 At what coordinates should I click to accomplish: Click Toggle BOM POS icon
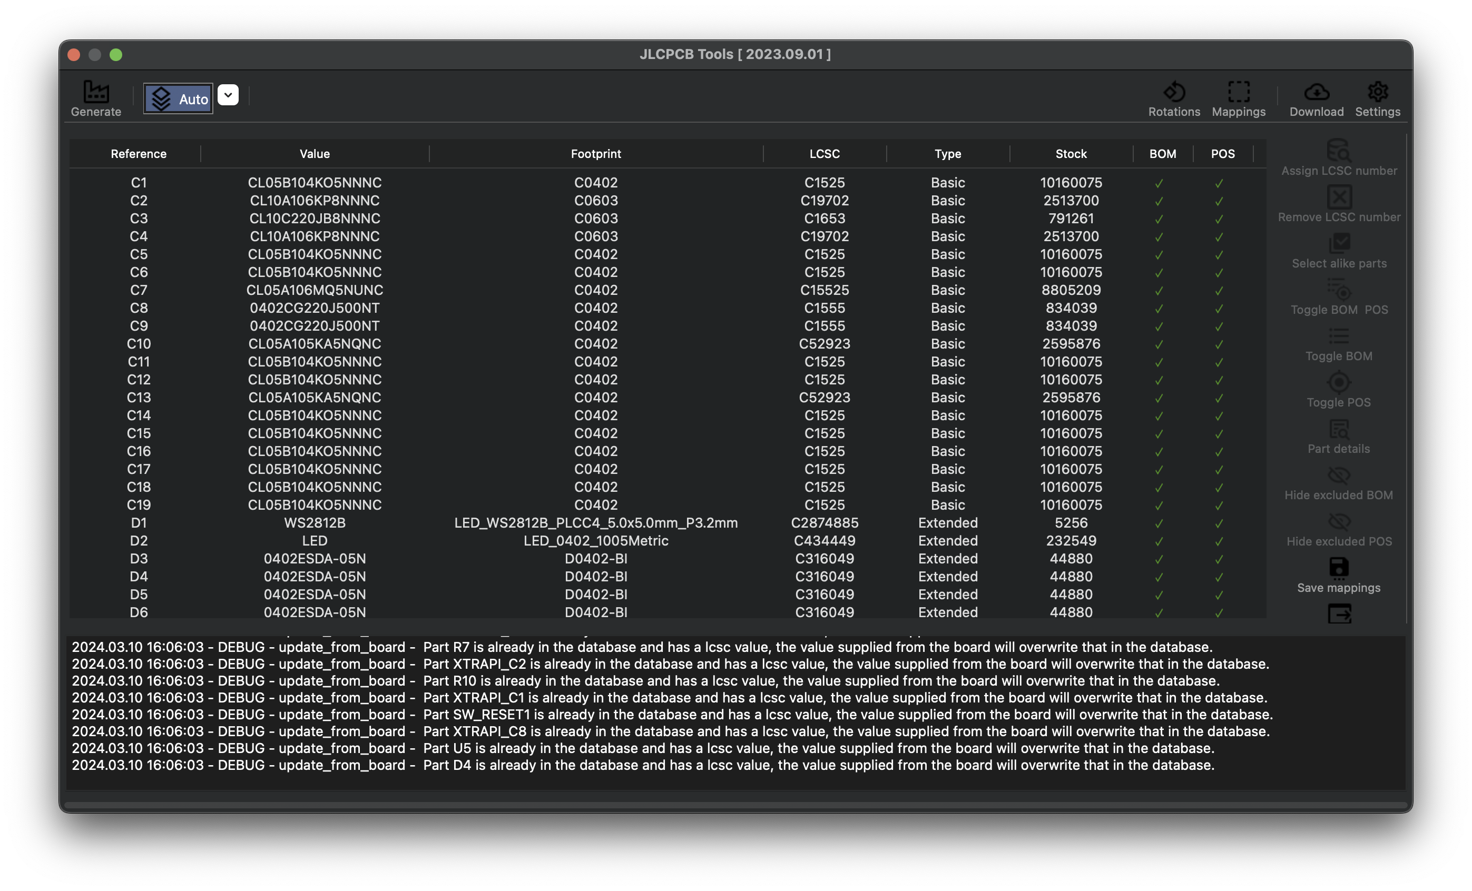(x=1339, y=290)
